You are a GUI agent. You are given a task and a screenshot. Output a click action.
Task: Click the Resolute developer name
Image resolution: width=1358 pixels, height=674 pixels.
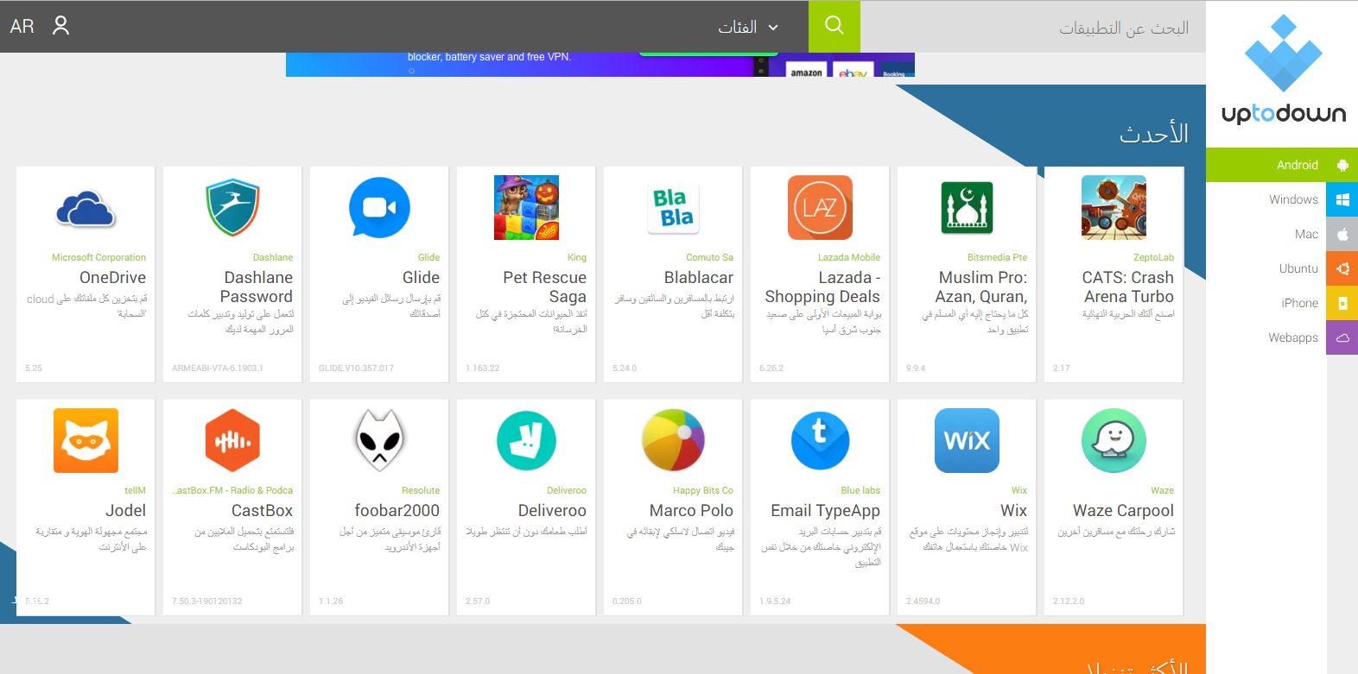(421, 490)
